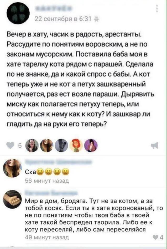167x249 pixels.
Task: Share the post via the megaphone icon
Action: (155, 145)
